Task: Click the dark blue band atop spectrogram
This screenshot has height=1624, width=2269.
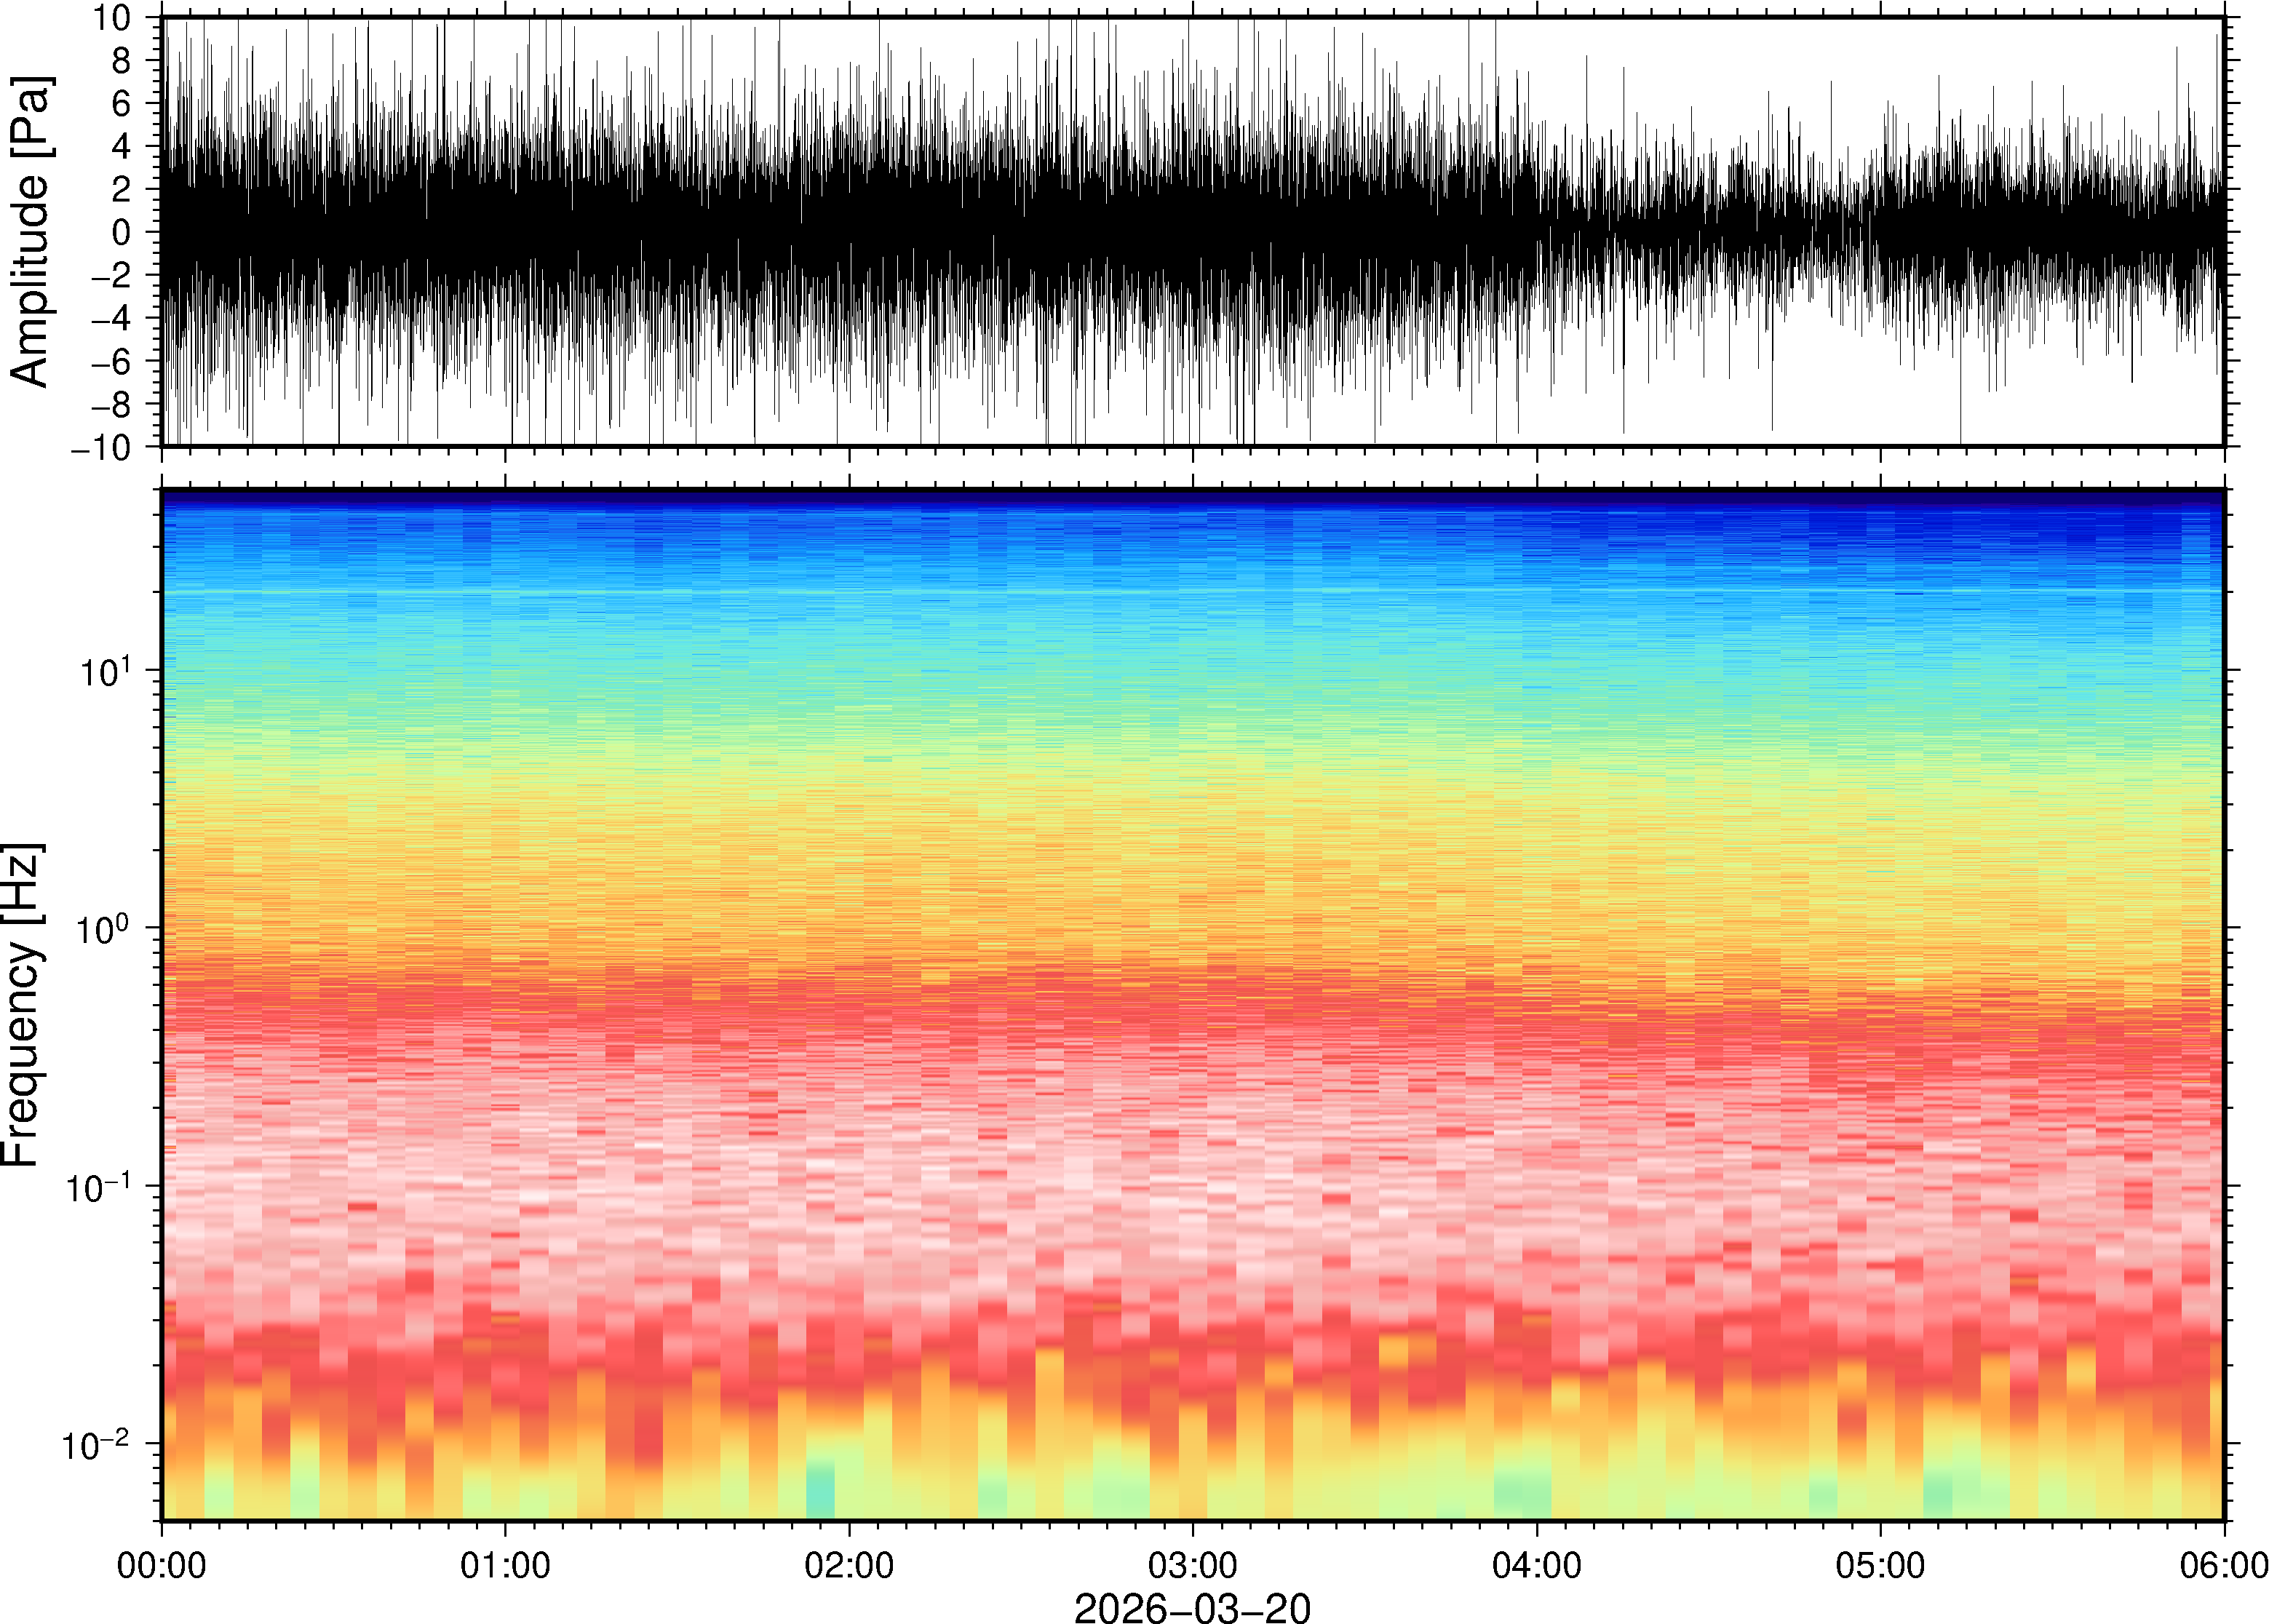Action: point(1192,497)
